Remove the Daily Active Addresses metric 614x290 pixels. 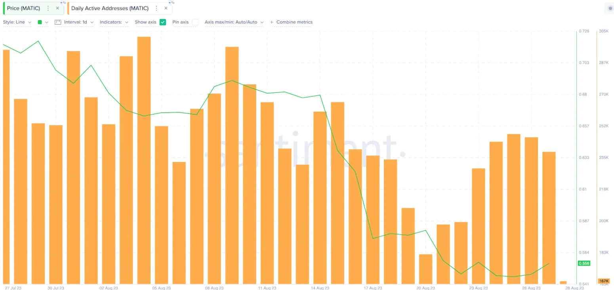pyautogui.click(x=166, y=8)
